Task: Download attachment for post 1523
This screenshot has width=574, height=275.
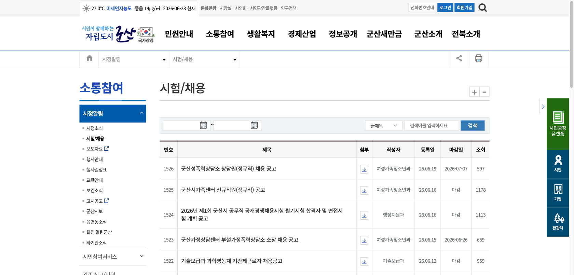Action: (364, 240)
